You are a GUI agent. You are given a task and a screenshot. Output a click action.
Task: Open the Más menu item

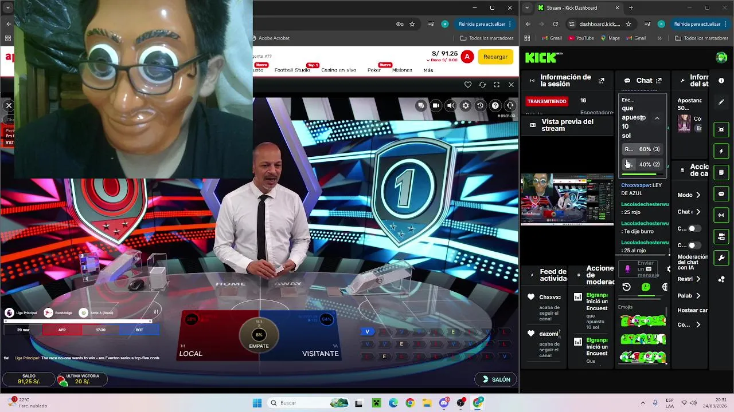tap(428, 70)
